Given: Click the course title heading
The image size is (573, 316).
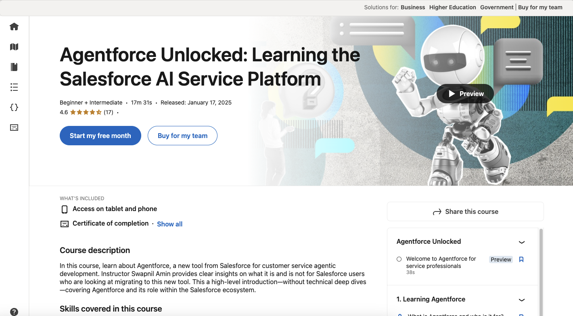Looking at the screenshot, I should coord(210,67).
